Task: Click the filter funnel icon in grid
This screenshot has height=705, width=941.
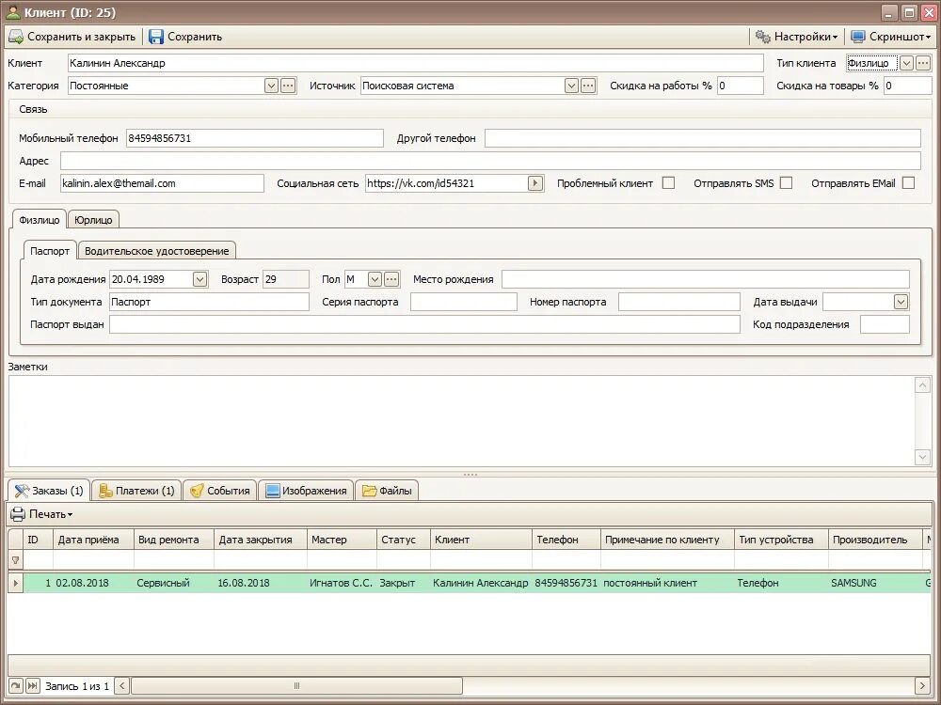Action: pos(16,560)
